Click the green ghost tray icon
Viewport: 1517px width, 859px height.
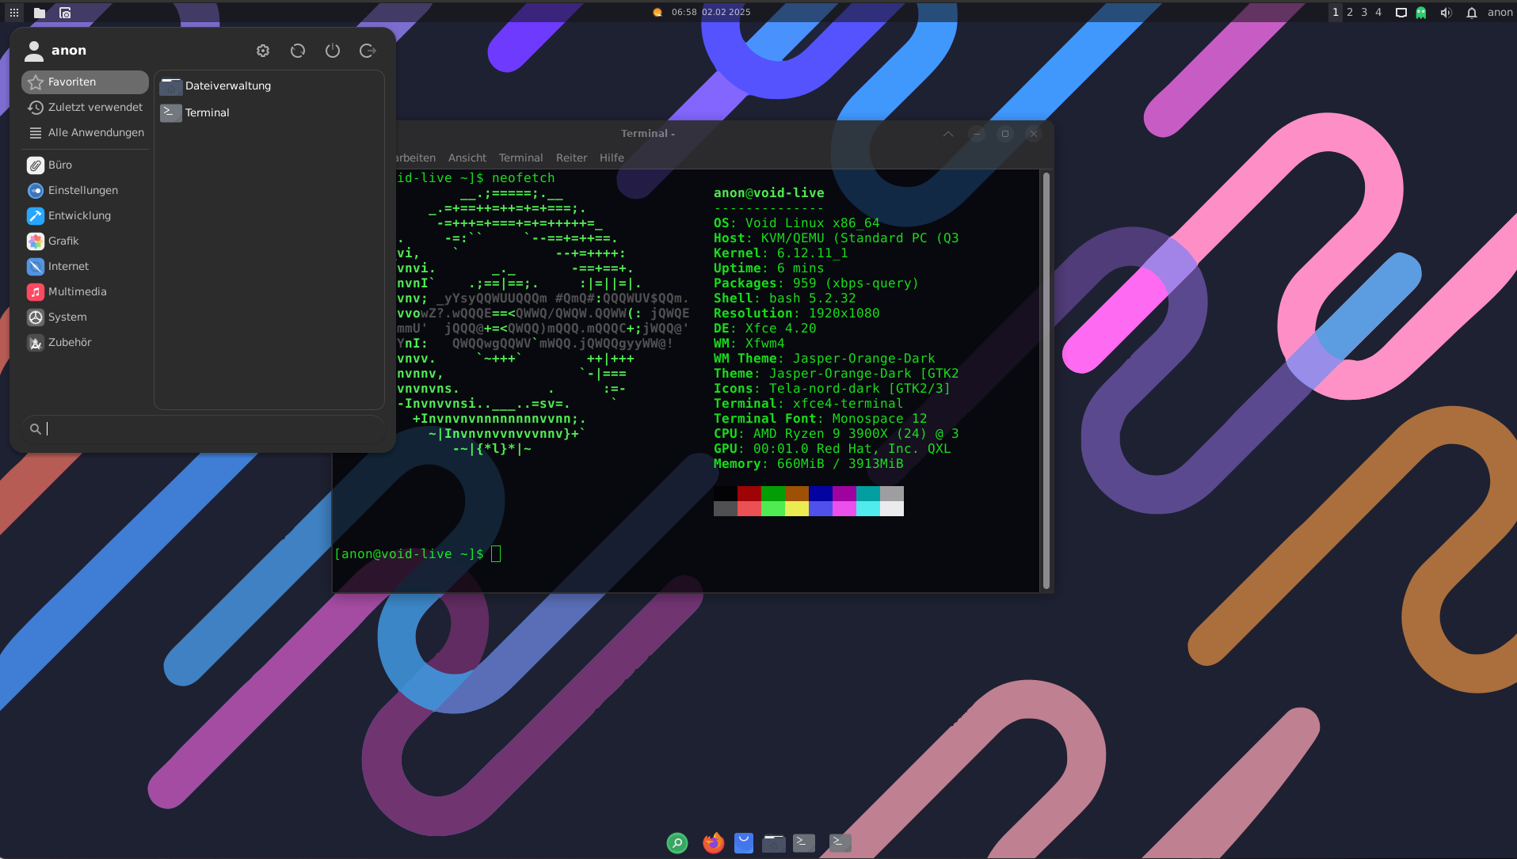coord(1421,13)
